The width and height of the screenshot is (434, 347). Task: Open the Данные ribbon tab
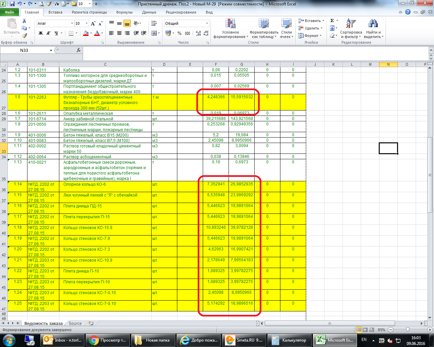[149, 12]
